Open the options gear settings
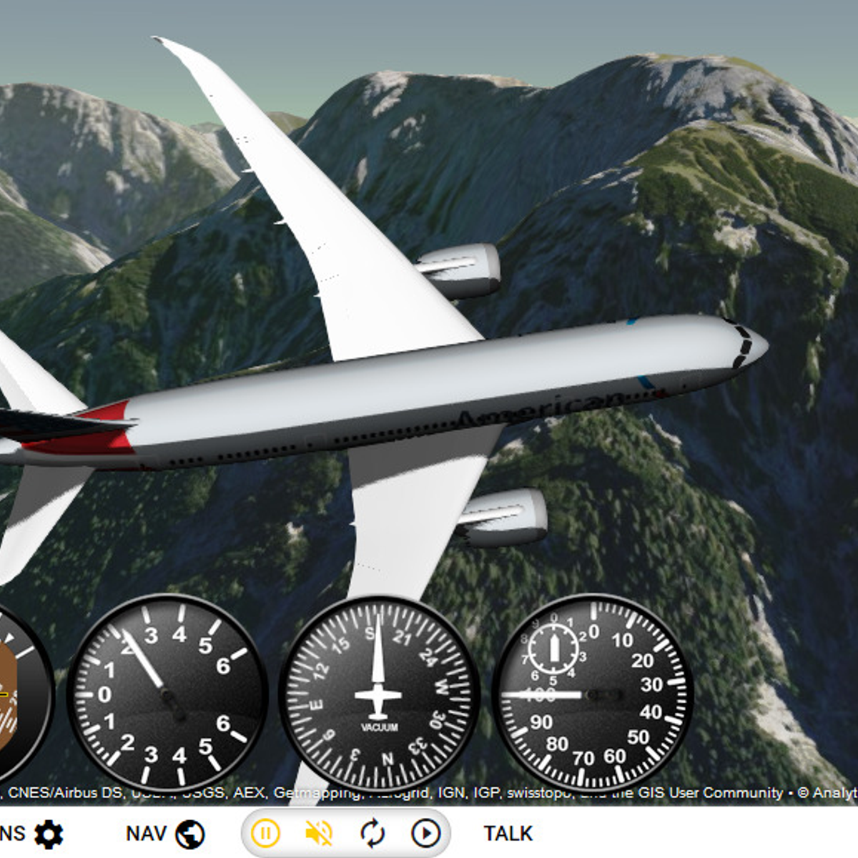The height and width of the screenshot is (858, 858). (47, 834)
